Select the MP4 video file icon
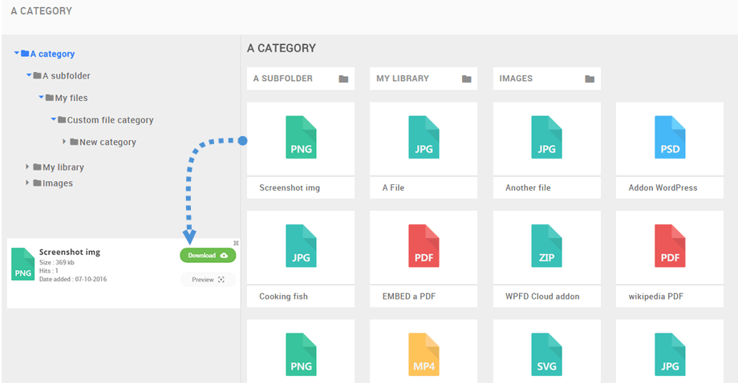This screenshot has height=383, width=738. pos(424,354)
